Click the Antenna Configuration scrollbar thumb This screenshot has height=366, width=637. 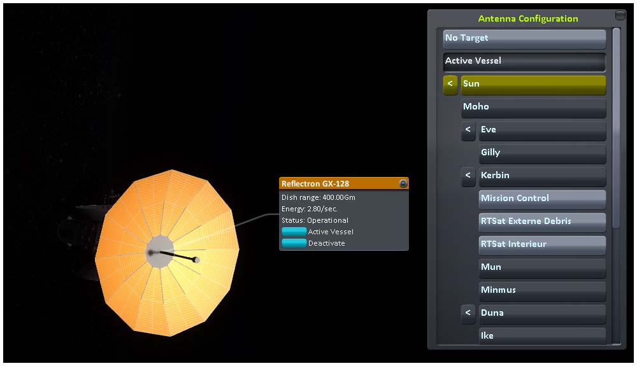pos(616,128)
